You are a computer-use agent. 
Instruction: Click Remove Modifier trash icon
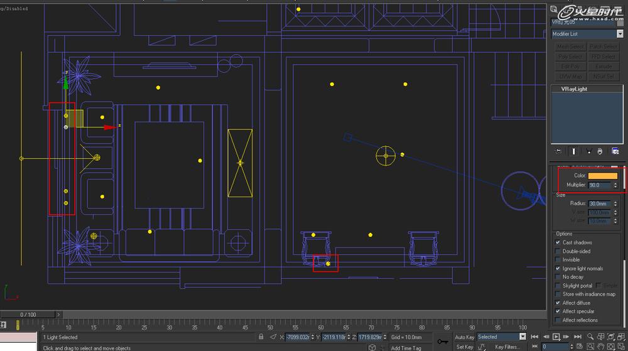tap(600, 151)
